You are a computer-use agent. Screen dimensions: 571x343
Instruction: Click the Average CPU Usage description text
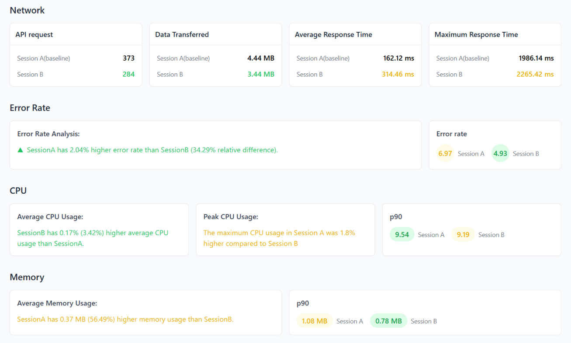click(x=93, y=238)
